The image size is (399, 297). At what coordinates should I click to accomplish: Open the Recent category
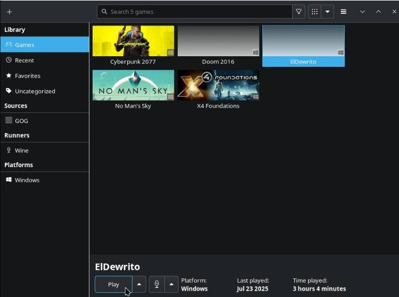point(45,60)
